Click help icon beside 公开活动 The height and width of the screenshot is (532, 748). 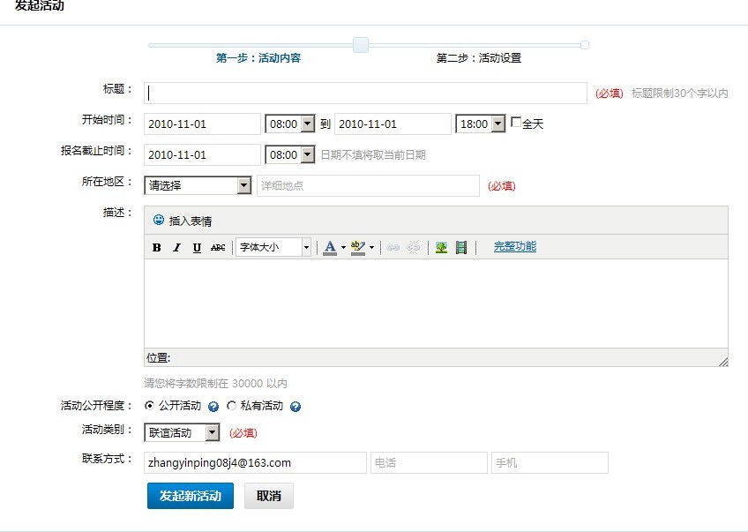click(213, 407)
